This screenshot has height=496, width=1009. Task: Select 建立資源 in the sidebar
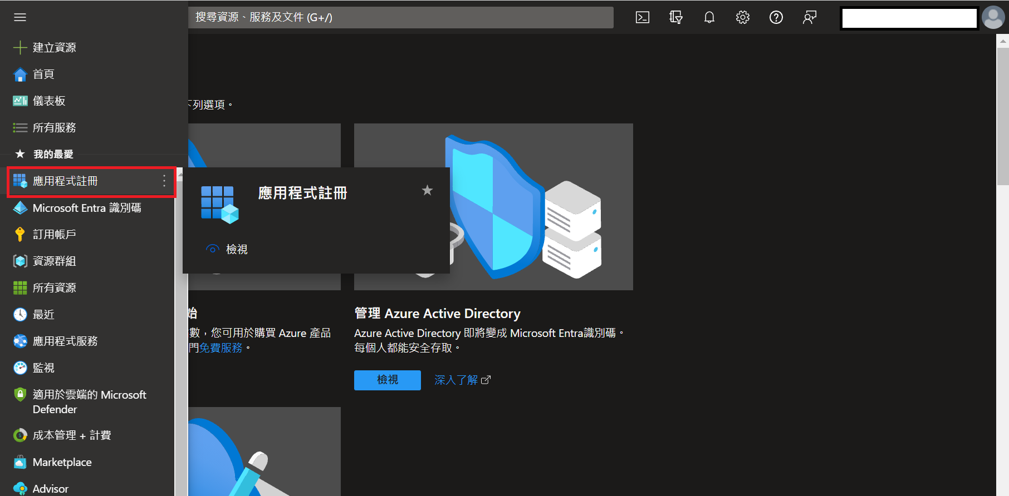click(x=54, y=47)
